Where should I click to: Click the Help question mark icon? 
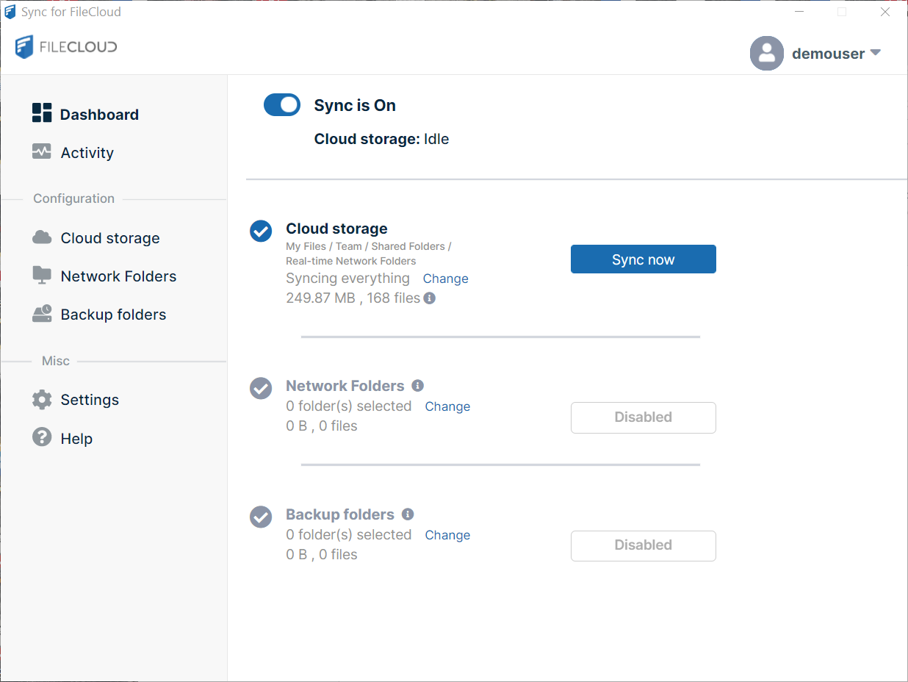point(42,437)
